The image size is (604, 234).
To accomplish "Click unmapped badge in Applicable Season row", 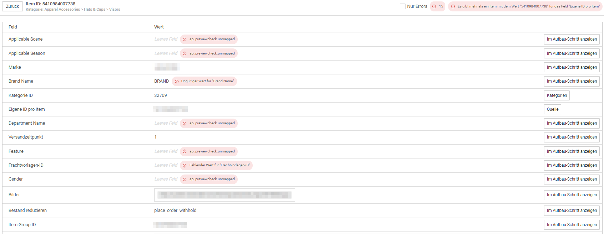I will coord(209,53).
